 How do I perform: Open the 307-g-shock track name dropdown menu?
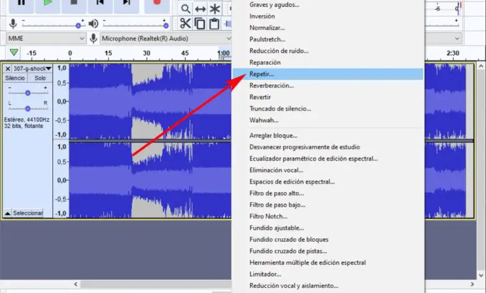[x=32, y=69]
